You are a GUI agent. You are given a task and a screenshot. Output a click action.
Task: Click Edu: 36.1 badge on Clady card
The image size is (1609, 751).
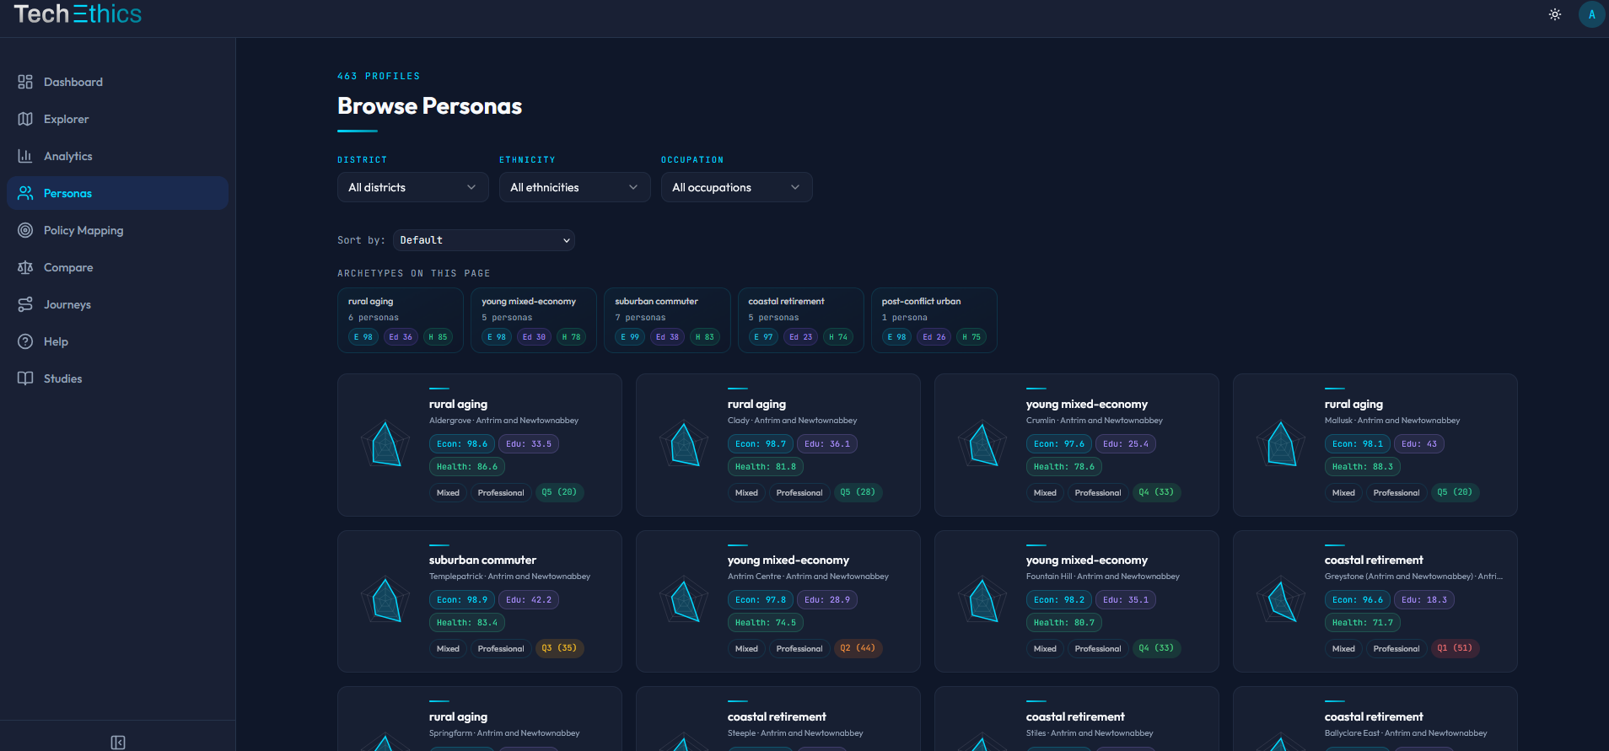click(x=827, y=444)
